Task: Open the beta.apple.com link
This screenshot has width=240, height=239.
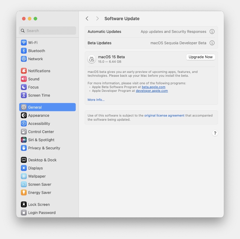Action: (153, 87)
